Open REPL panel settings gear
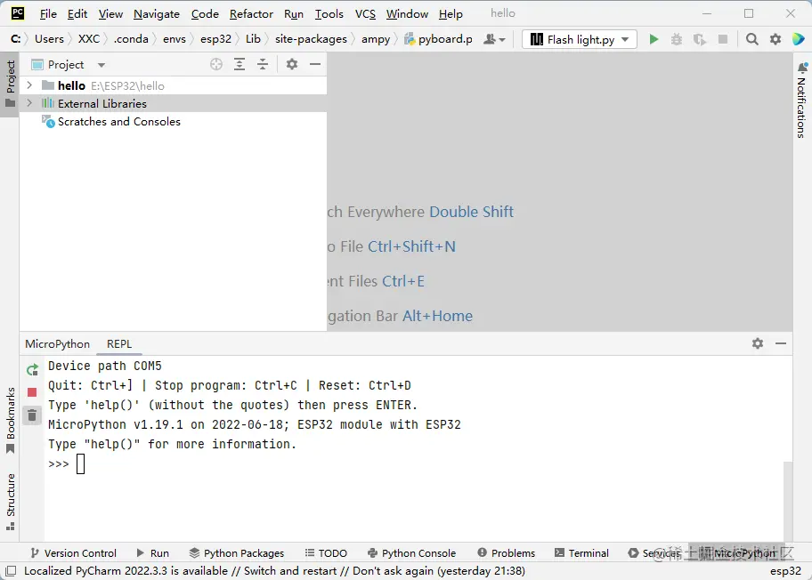 [x=758, y=343]
